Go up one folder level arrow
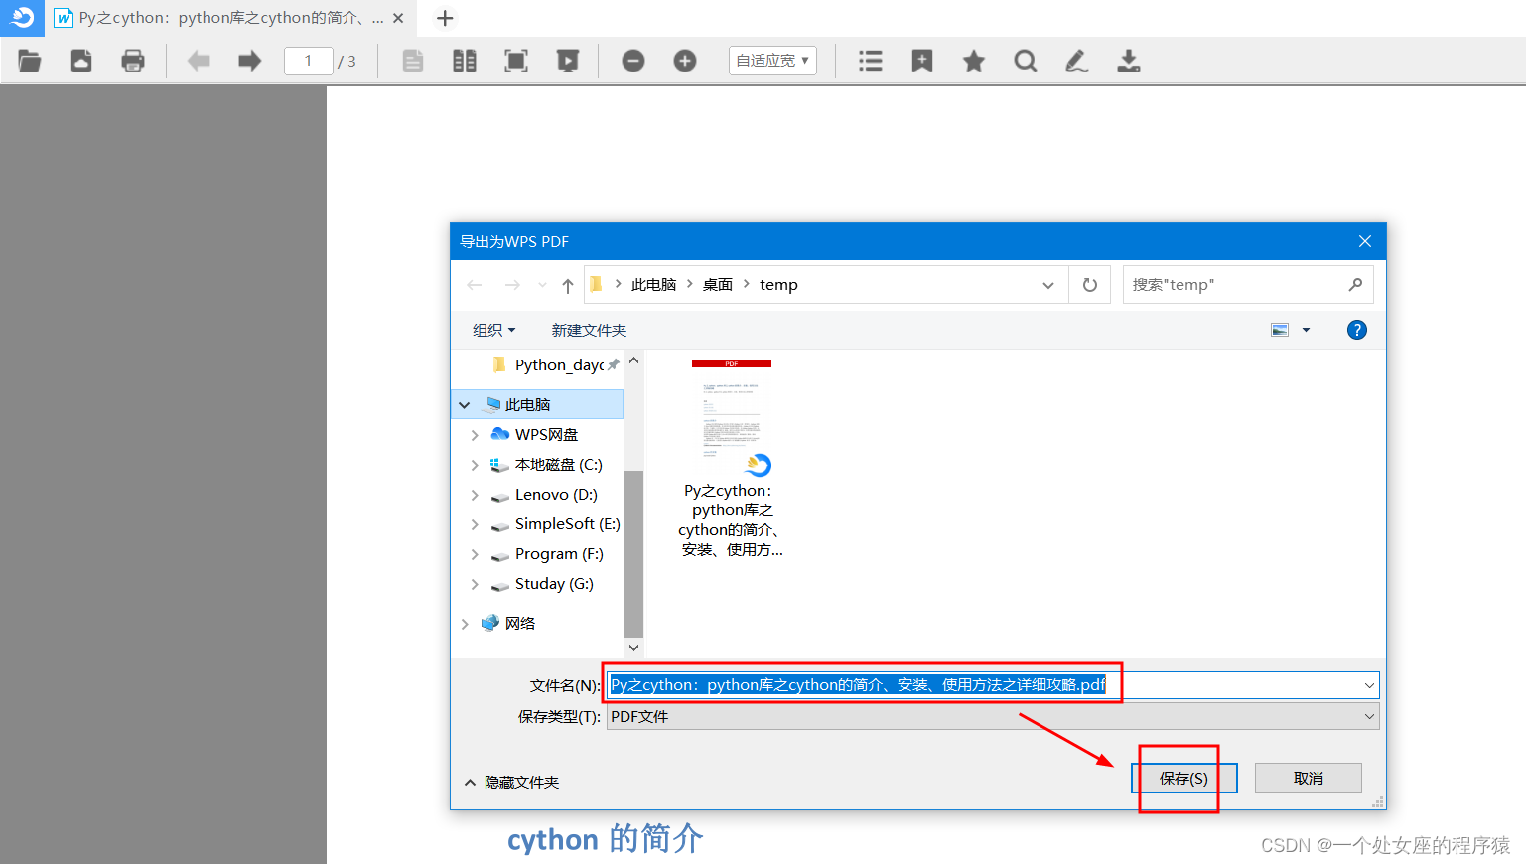This screenshot has width=1526, height=864. coord(568,285)
